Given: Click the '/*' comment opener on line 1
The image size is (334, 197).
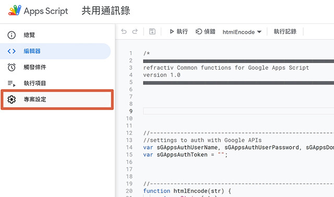Looking at the screenshot, I should click(147, 53).
